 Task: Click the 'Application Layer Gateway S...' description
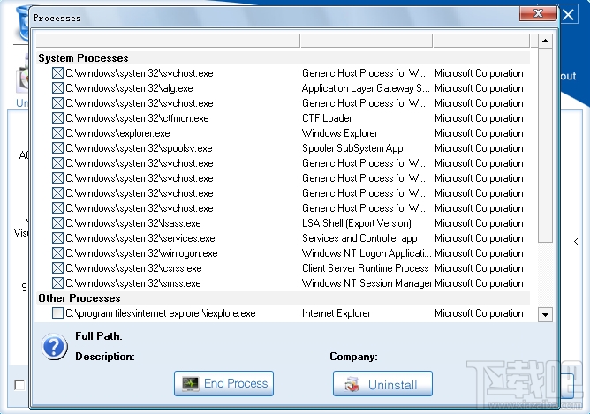pos(366,88)
